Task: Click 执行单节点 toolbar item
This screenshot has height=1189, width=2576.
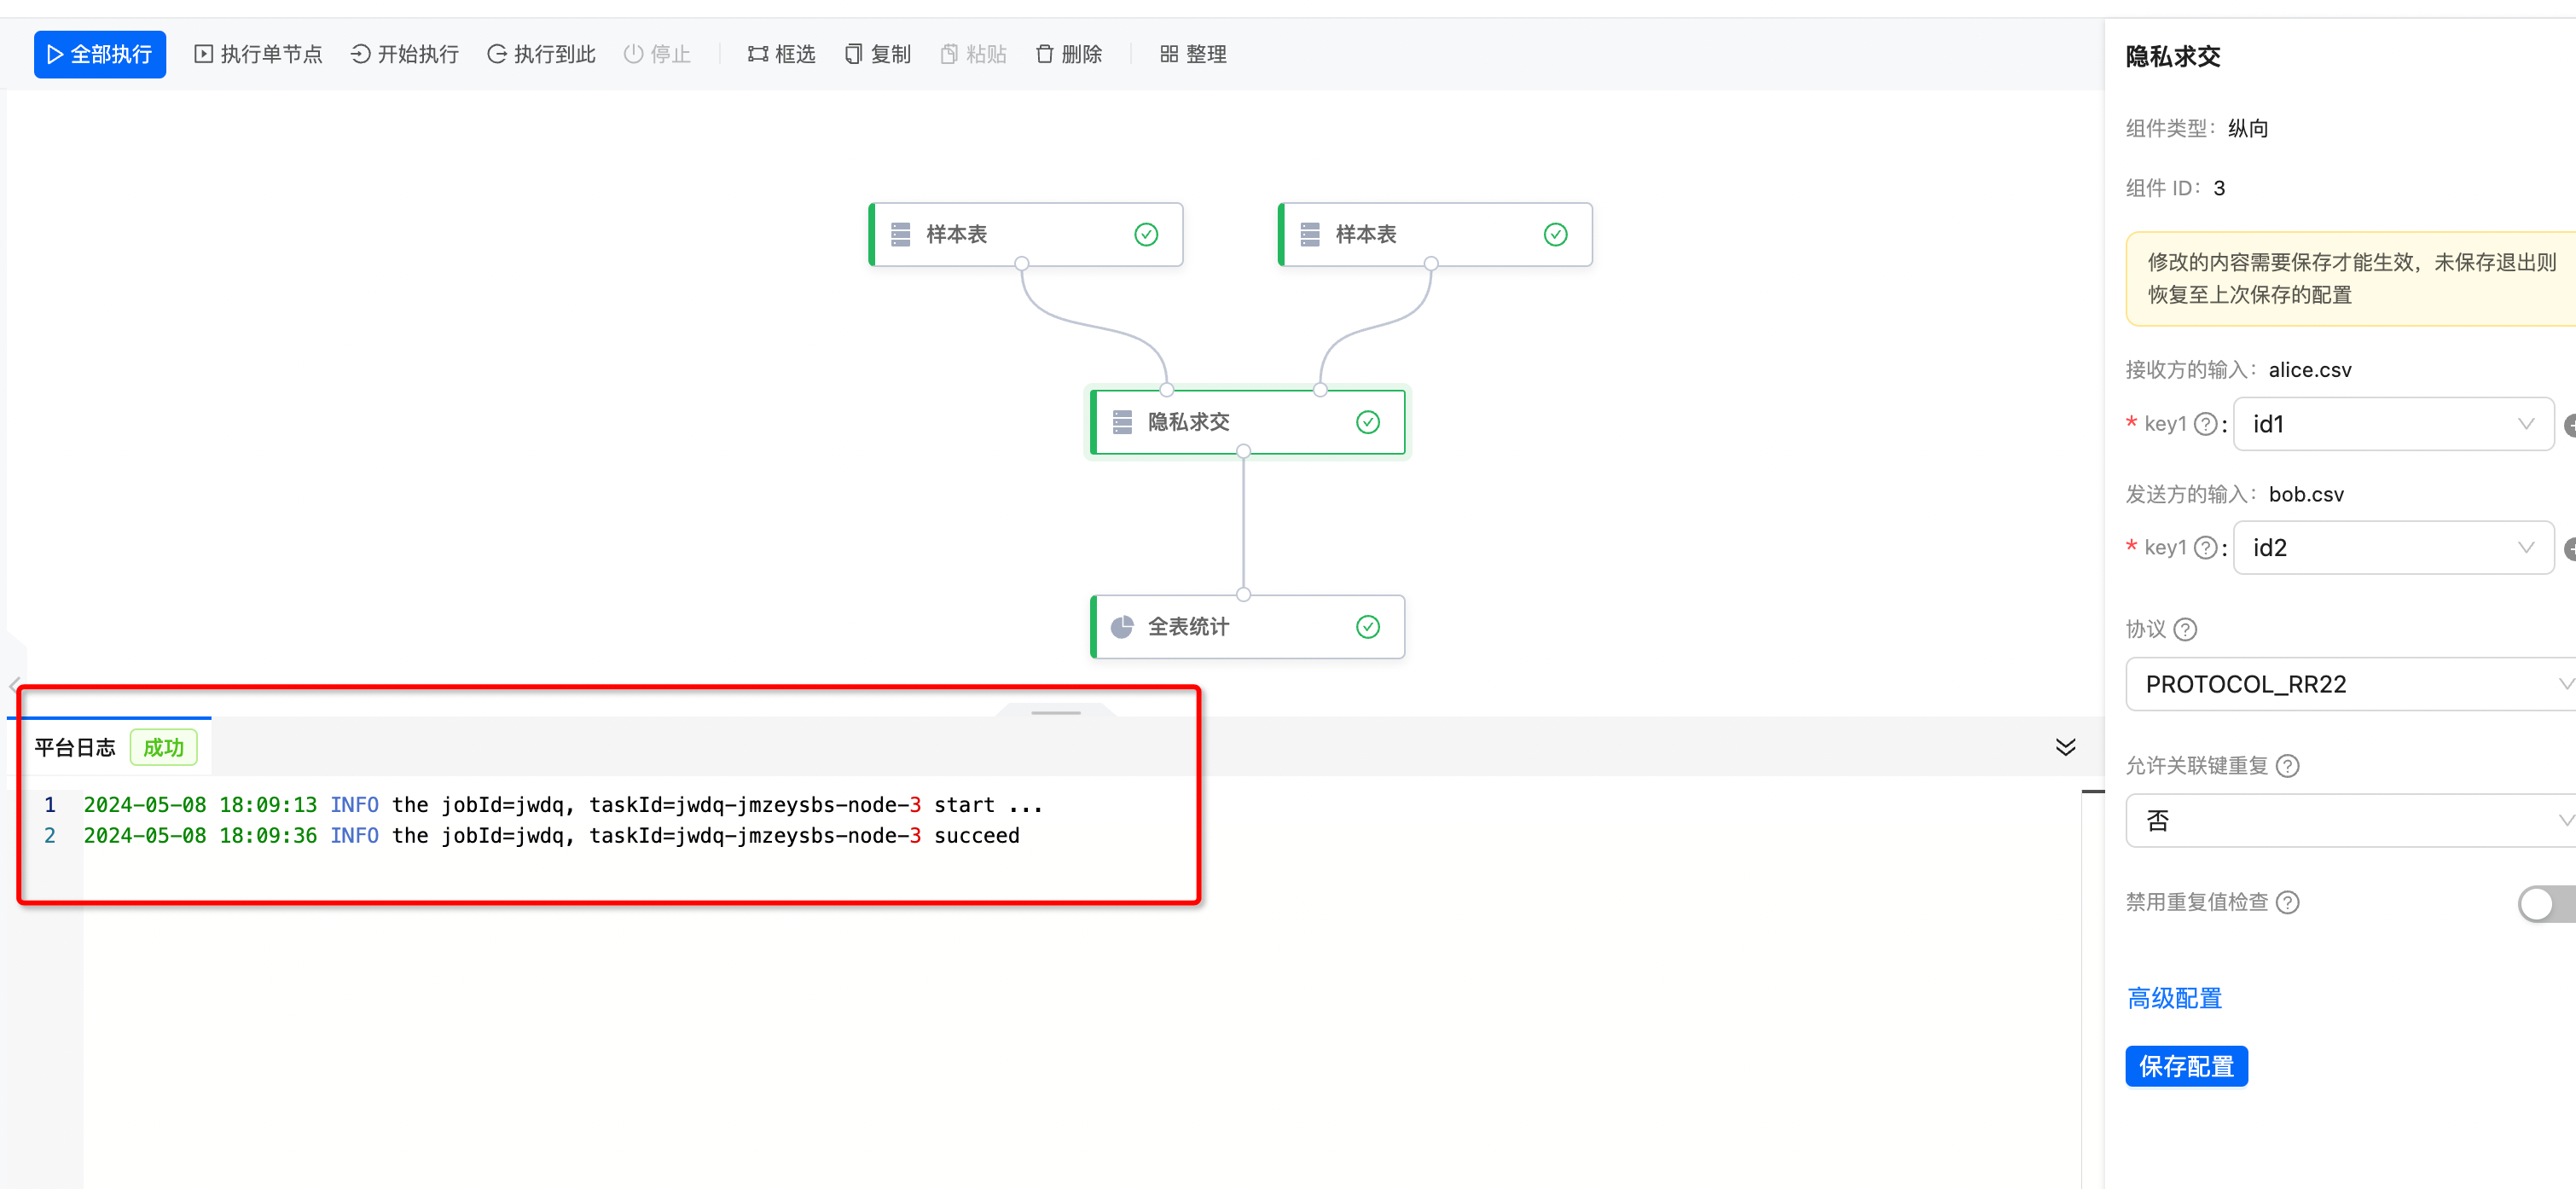Action: pos(258,54)
